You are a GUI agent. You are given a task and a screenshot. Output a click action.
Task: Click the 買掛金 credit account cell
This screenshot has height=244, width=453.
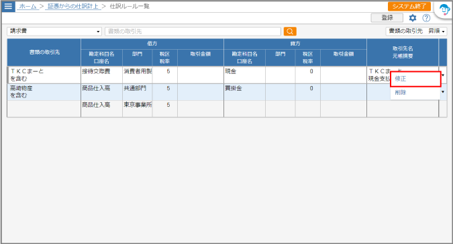(x=245, y=92)
